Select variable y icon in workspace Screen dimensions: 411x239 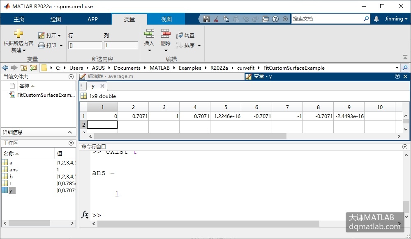(5, 190)
